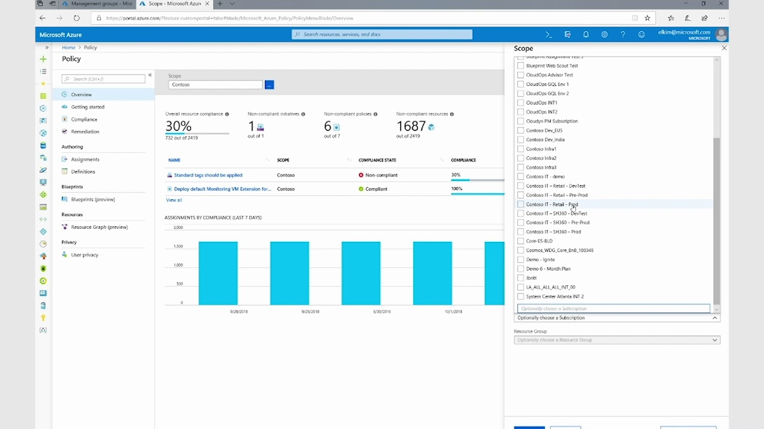The width and height of the screenshot is (764, 429).
Task: Open portal settings gear icon
Action: [x=604, y=35]
